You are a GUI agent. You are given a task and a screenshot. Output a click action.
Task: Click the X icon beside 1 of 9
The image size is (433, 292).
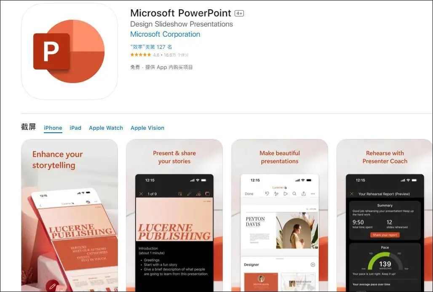point(141,194)
